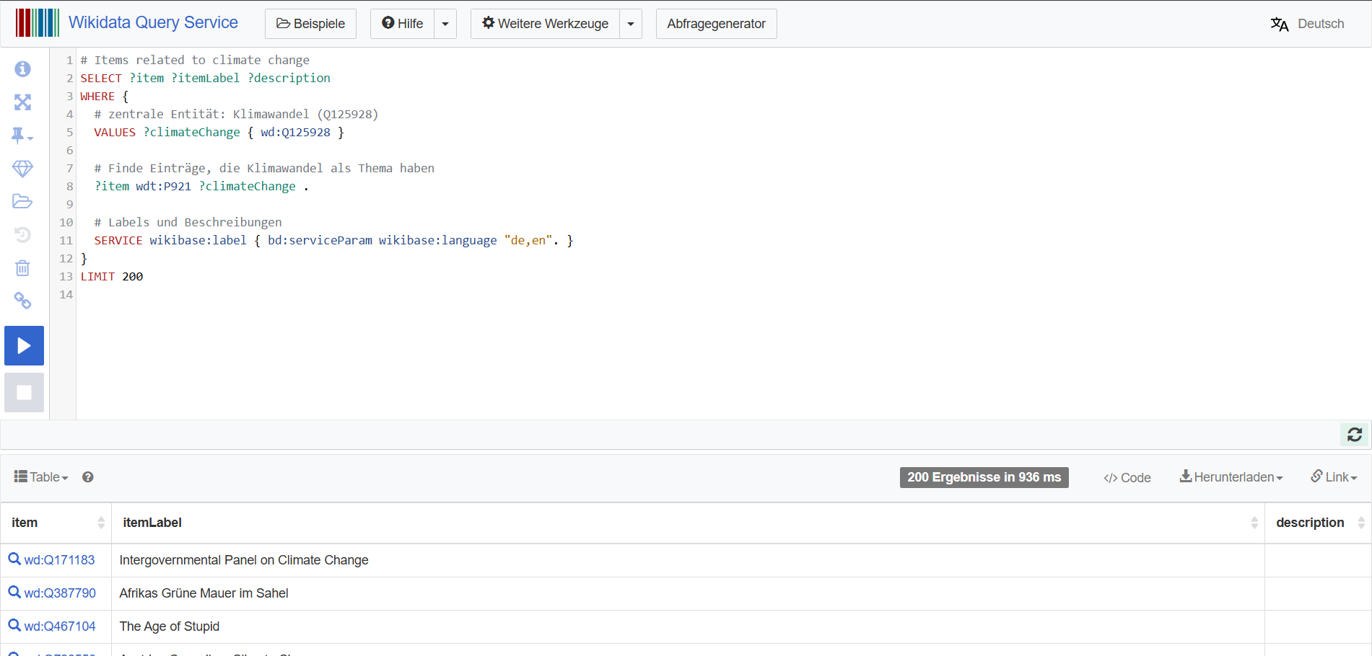
Task: Run the SPARQL query with play button
Action: pyautogui.click(x=24, y=346)
